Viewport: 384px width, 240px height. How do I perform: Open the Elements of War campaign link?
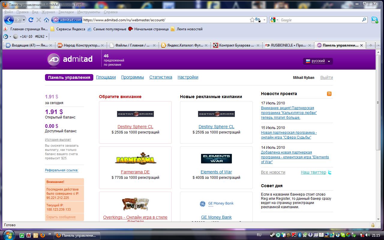(216, 172)
